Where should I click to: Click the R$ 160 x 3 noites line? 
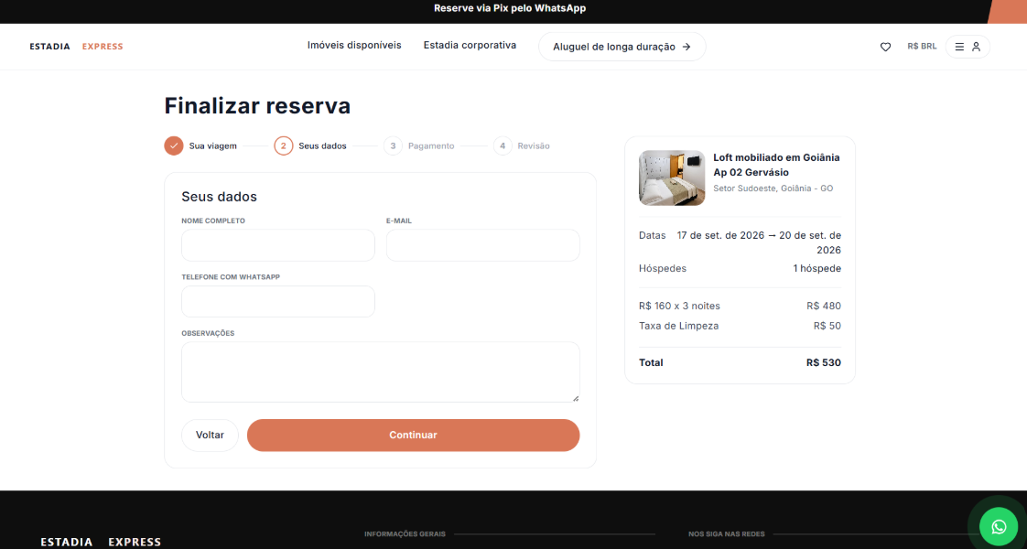[679, 306]
